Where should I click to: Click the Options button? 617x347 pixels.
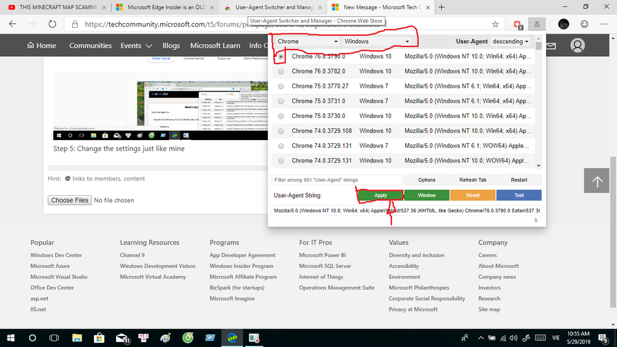pyautogui.click(x=427, y=180)
